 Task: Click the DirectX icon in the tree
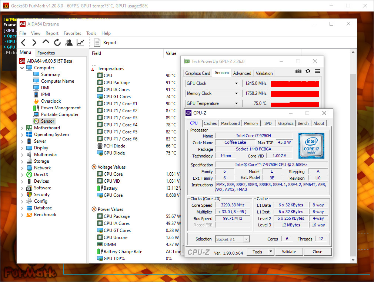(x=29, y=175)
